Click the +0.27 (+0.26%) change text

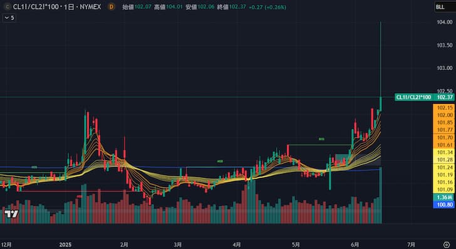[267, 7]
